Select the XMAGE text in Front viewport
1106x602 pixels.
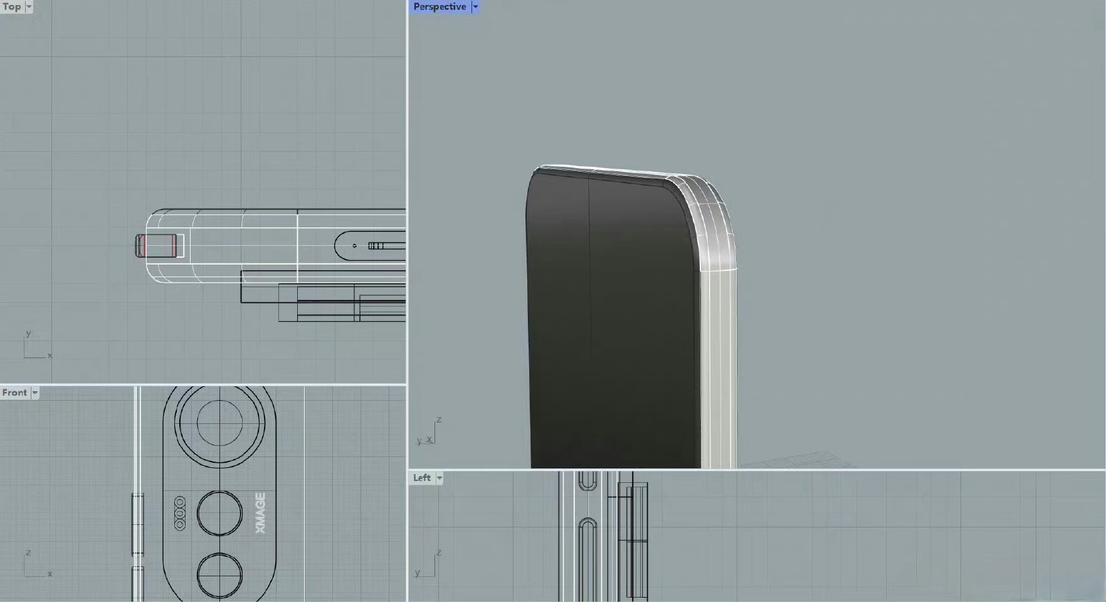(261, 513)
